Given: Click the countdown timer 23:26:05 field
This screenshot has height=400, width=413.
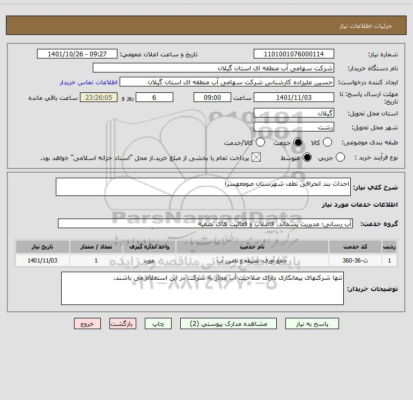Looking at the screenshot, I should tap(99, 97).
